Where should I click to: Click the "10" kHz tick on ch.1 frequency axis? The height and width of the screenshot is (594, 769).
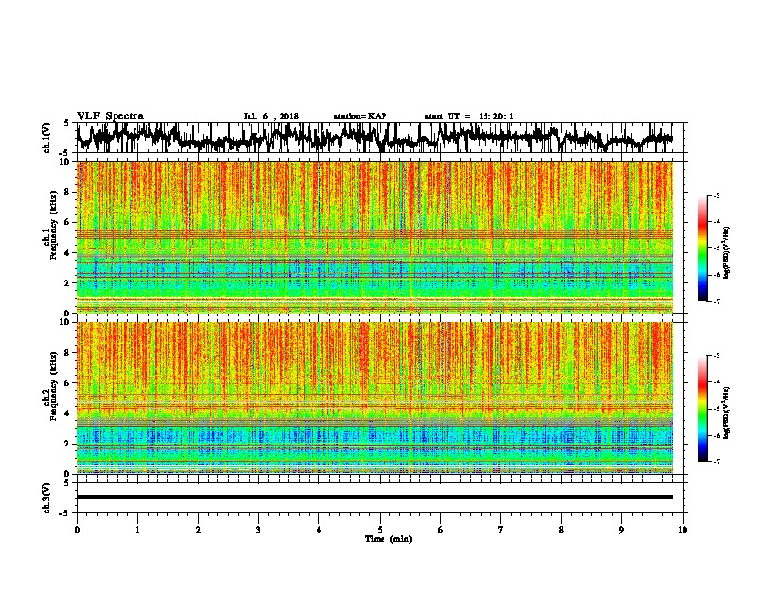tap(65, 162)
